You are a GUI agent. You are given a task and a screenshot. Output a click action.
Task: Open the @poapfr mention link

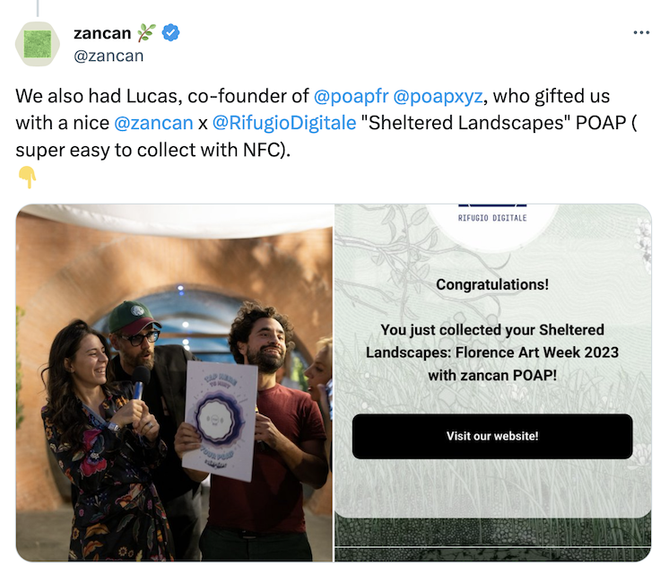(x=351, y=96)
